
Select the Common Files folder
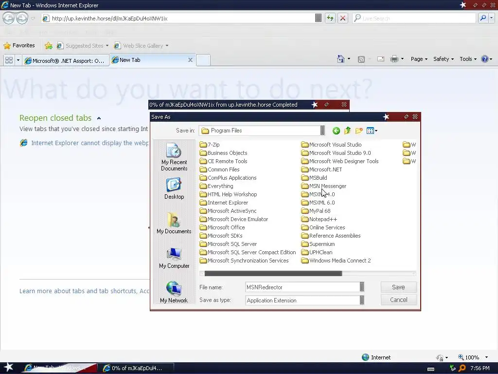219,169
